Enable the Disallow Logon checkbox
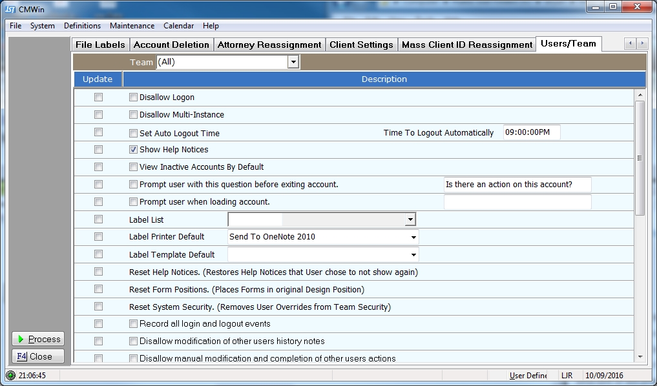The height and width of the screenshot is (386, 657). [x=133, y=97]
